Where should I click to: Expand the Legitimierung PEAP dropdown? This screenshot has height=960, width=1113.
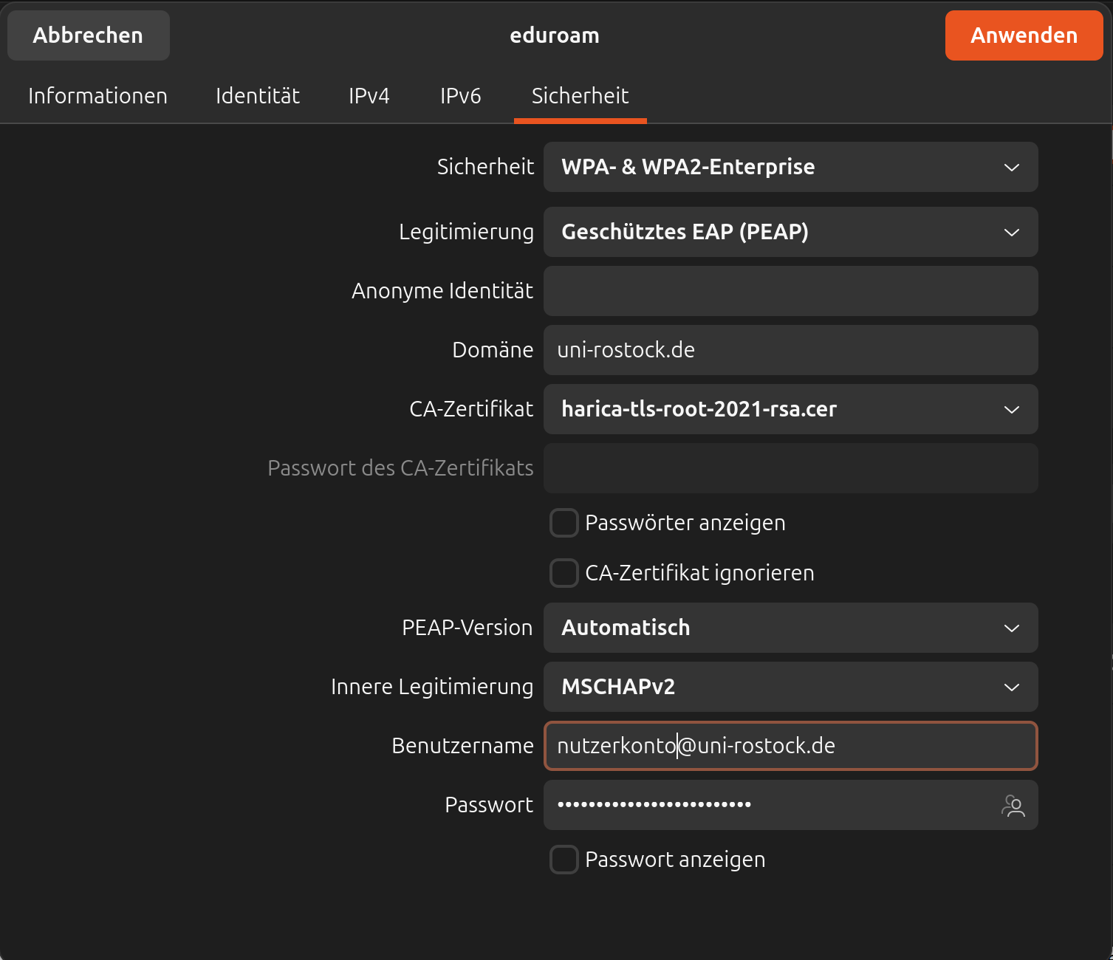point(790,232)
